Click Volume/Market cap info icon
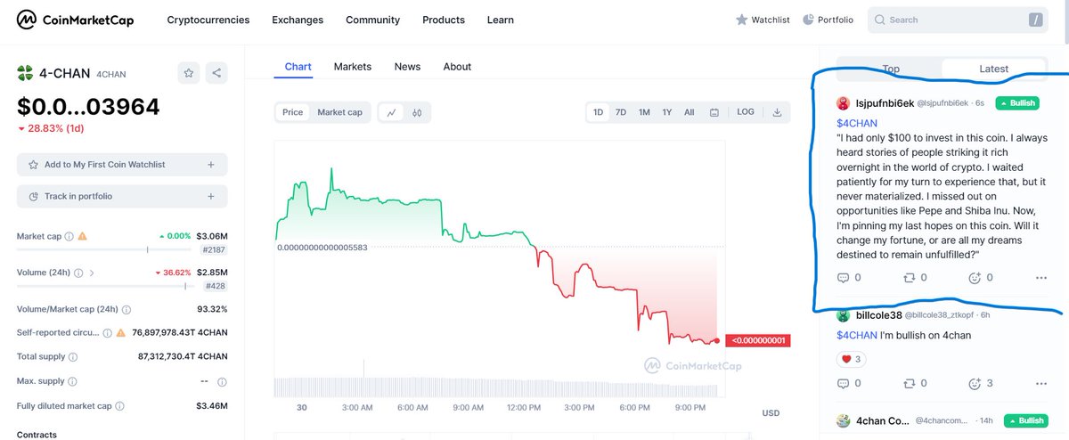This screenshot has height=440, width=1069. pos(126,310)
